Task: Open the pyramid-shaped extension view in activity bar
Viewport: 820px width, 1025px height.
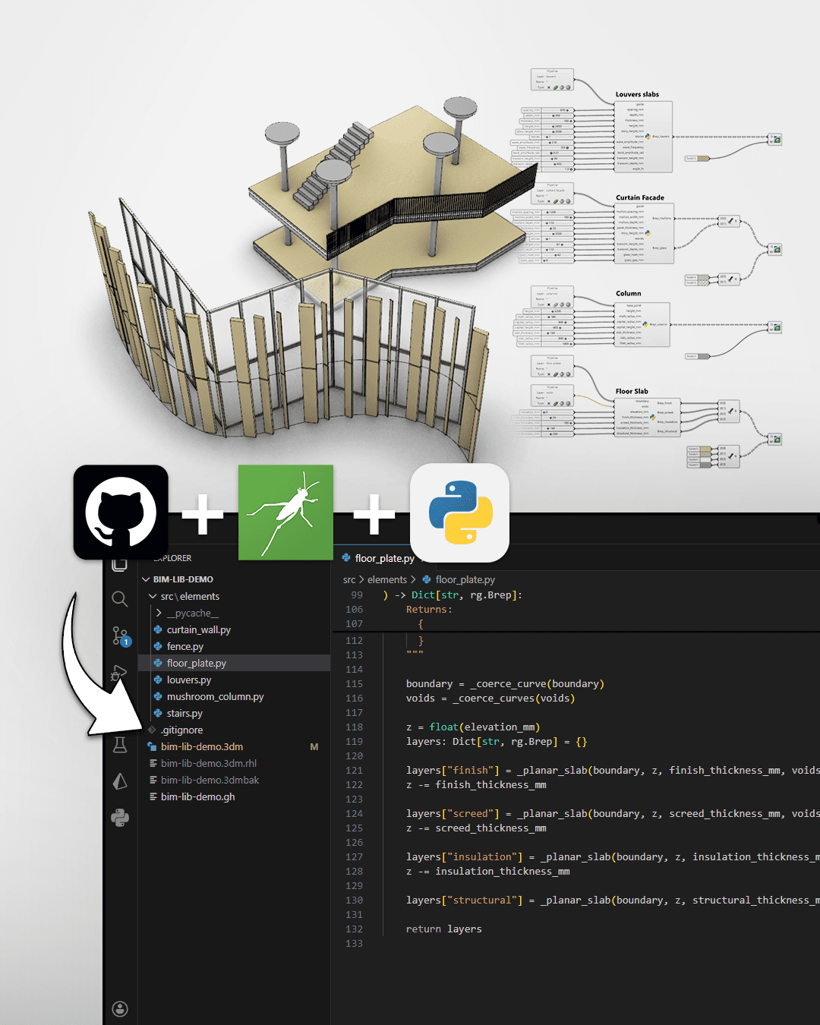Action: tap(120, 781)
